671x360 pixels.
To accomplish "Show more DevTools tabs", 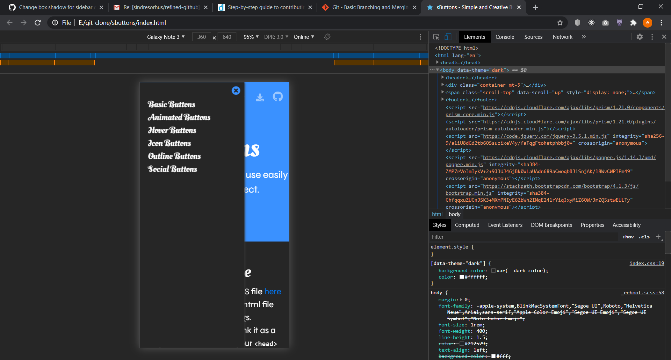I will coord(584,37).
